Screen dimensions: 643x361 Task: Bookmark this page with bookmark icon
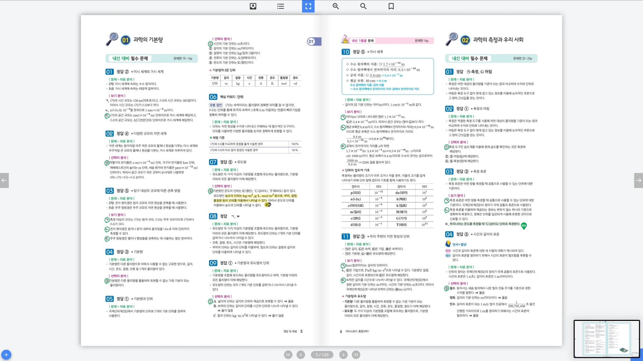[391, 6]
